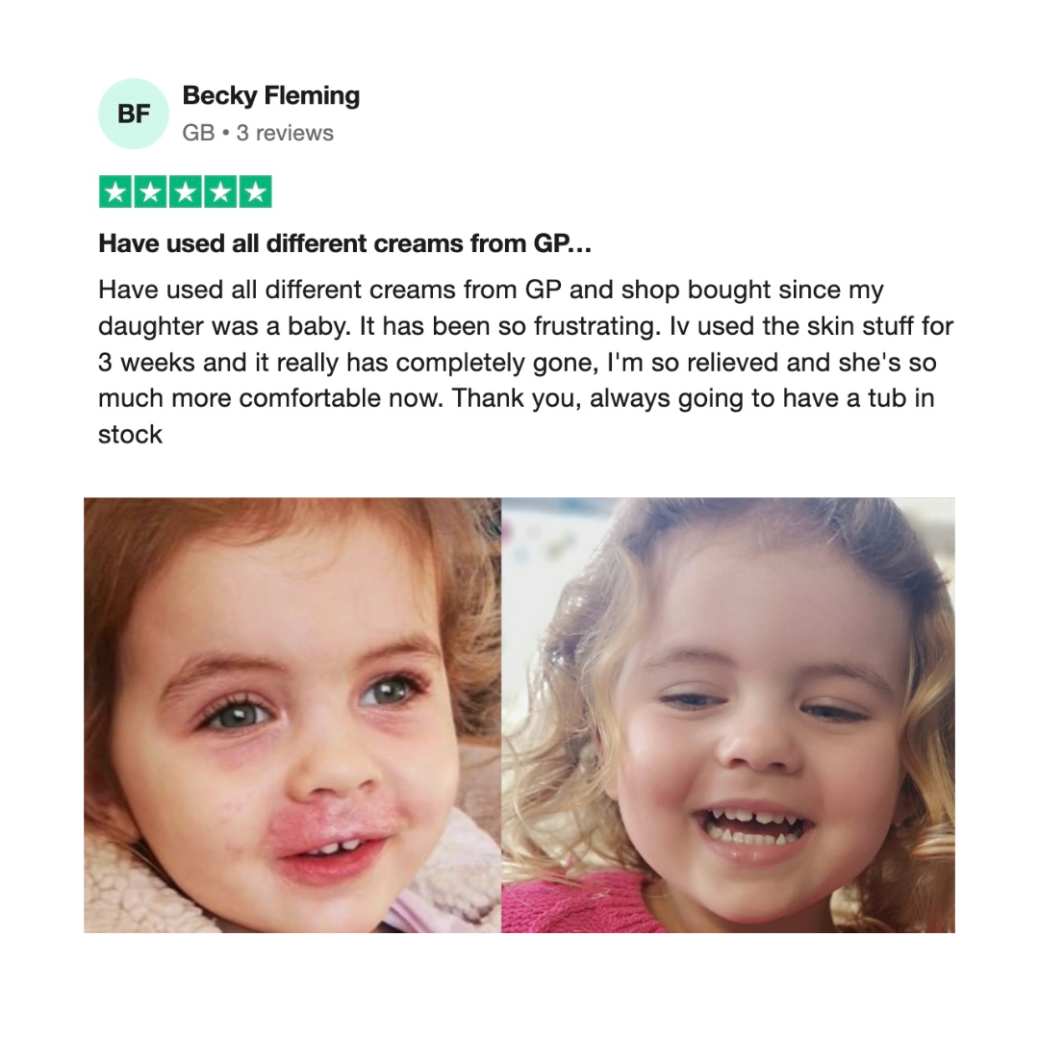Click the '3 weeks' line of review text

(x=517, y=363)
